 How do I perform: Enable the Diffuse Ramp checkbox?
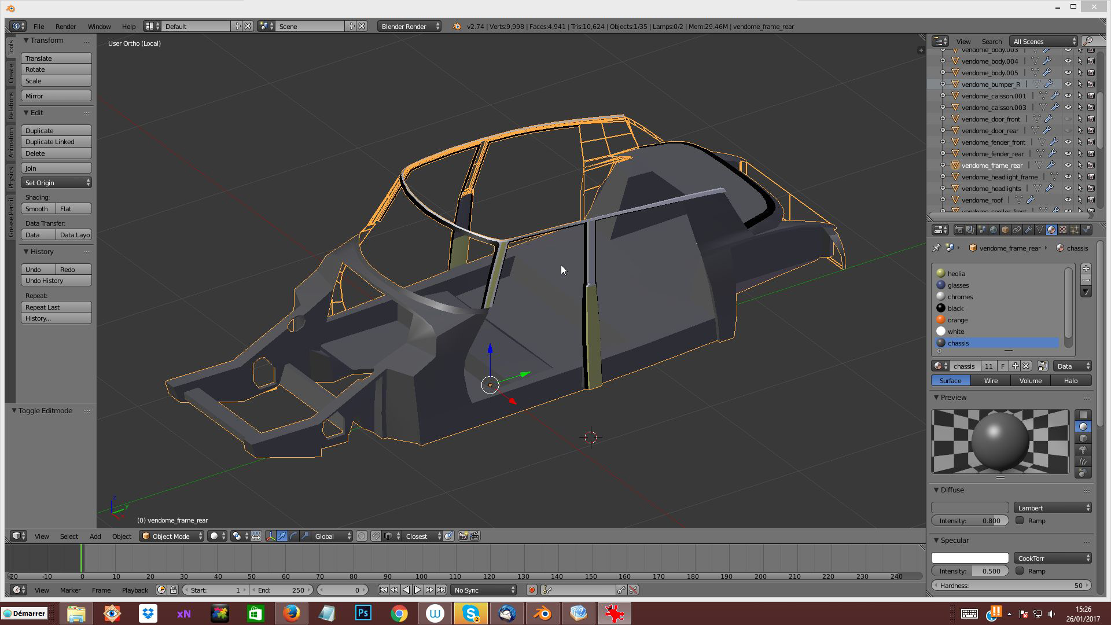click(x=1020, y=520)
